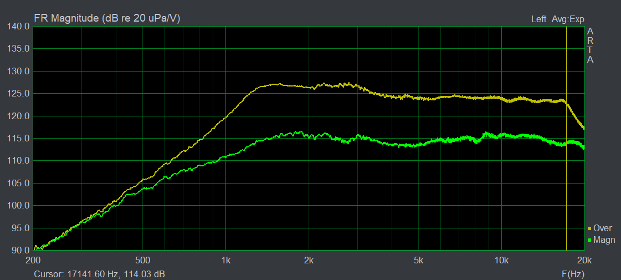Click the Cursor frequency and dB readout
The image size is (621, 280).
point(99,274)
